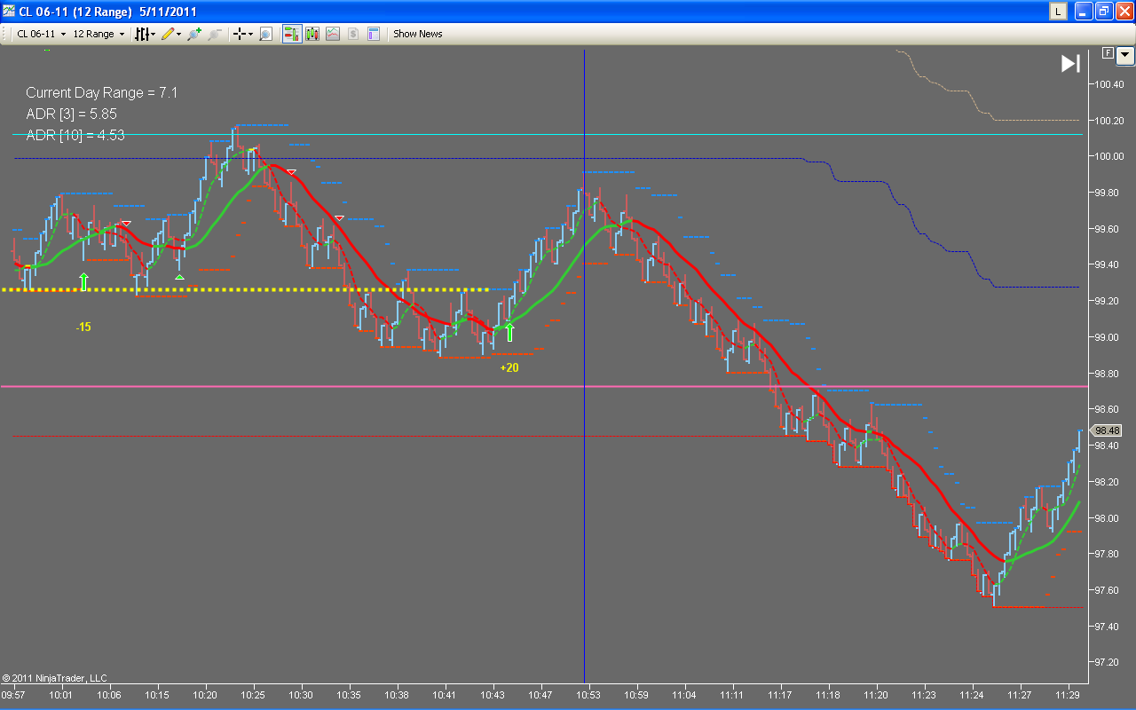Minimize the NinjaTrader chart window
Viewport: 1136px width, 710px height.
pos(1083,11)
